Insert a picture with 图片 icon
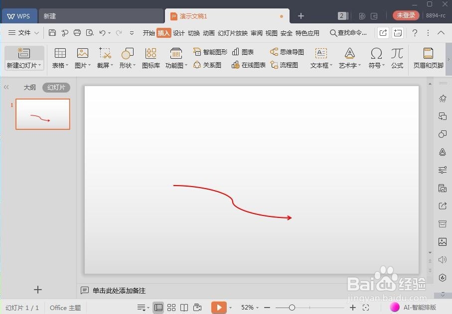This screenshot has height=314, width=452. click(83, 53)
